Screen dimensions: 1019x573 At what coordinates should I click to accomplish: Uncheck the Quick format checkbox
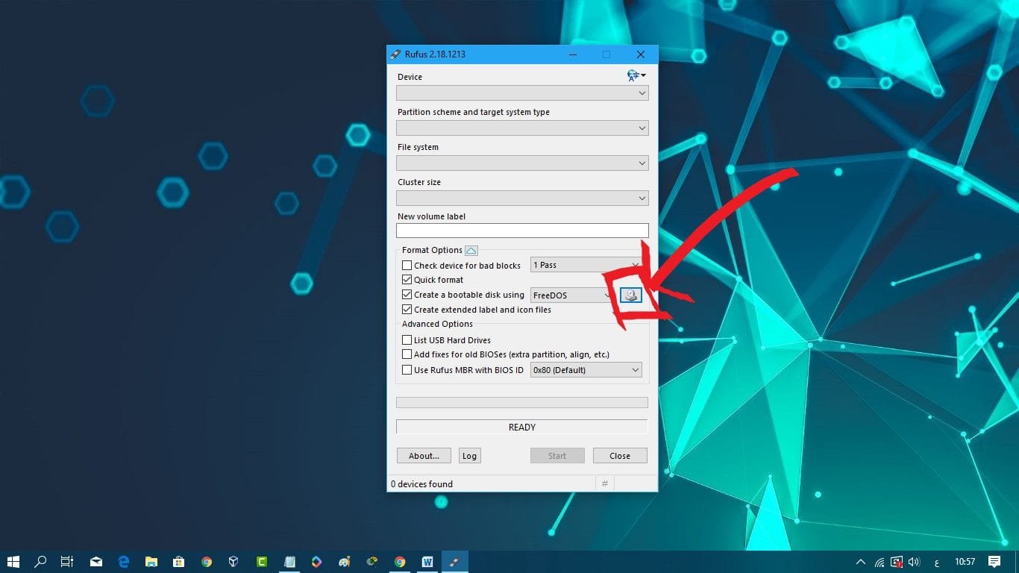coord(407,280)
